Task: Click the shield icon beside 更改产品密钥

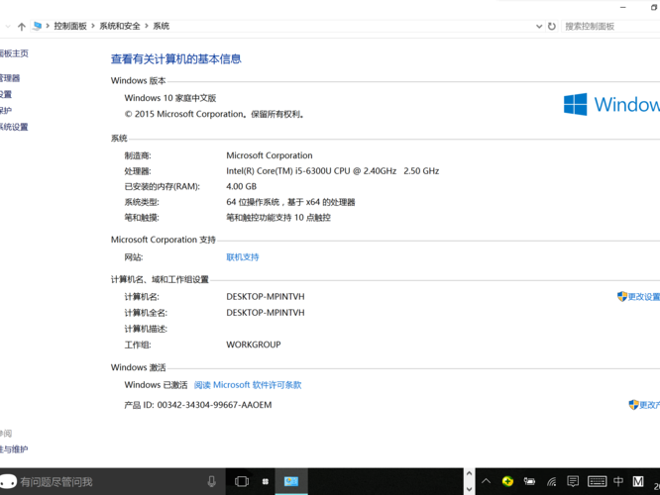Action: click(633, 405)
